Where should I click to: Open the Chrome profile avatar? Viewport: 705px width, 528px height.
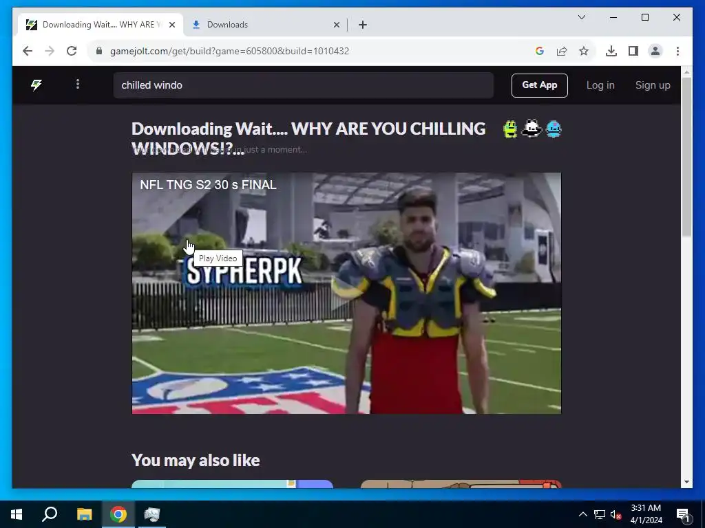[655, 51]
